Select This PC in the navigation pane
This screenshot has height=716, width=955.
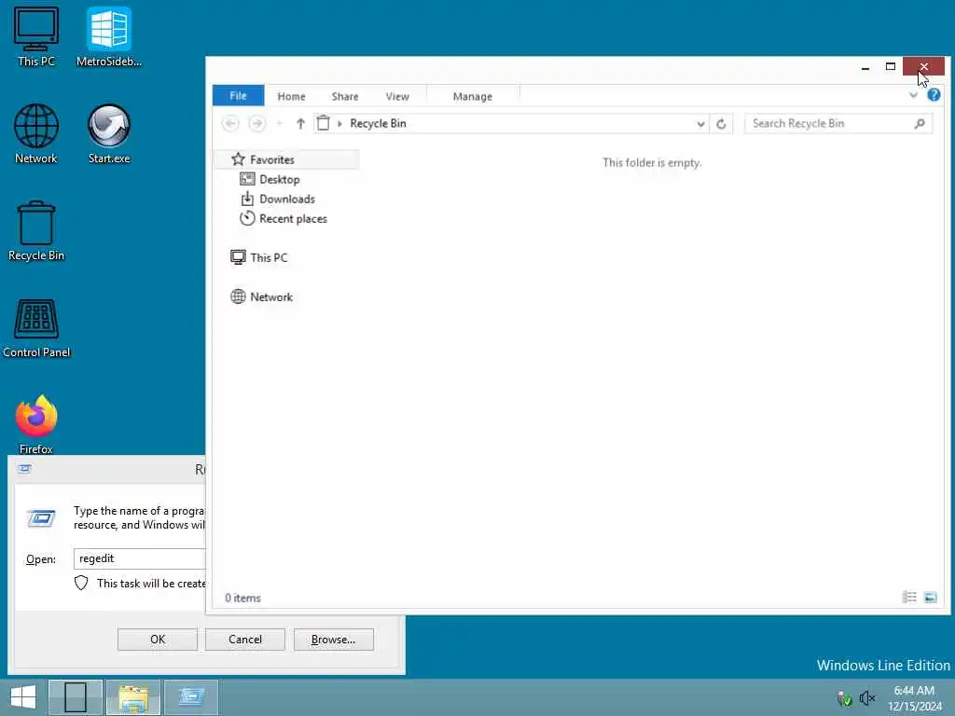pyautogui.click(x=259, y=257)
